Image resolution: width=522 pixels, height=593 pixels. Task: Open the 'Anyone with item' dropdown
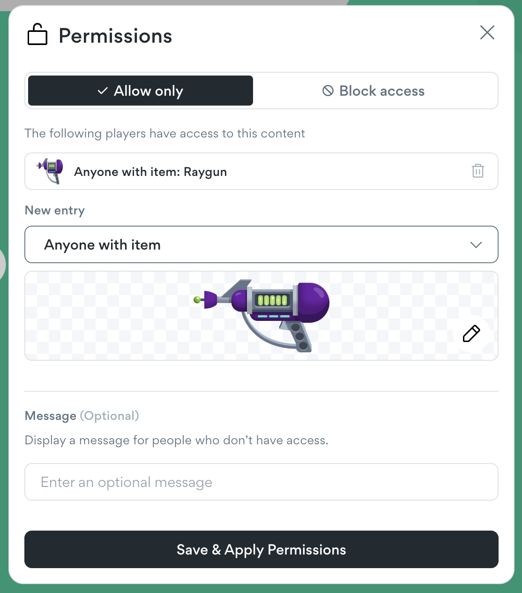(x=261, y=244)
